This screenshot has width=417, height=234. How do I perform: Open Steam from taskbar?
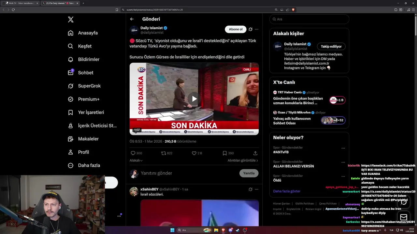click(237, 230)
